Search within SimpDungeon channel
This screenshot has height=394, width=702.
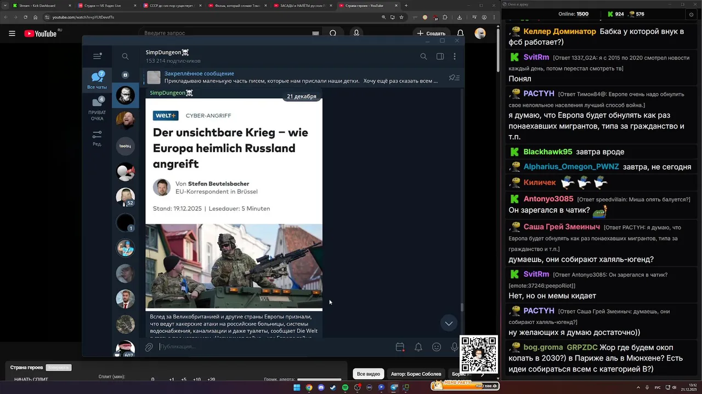[x=423, y=56]
